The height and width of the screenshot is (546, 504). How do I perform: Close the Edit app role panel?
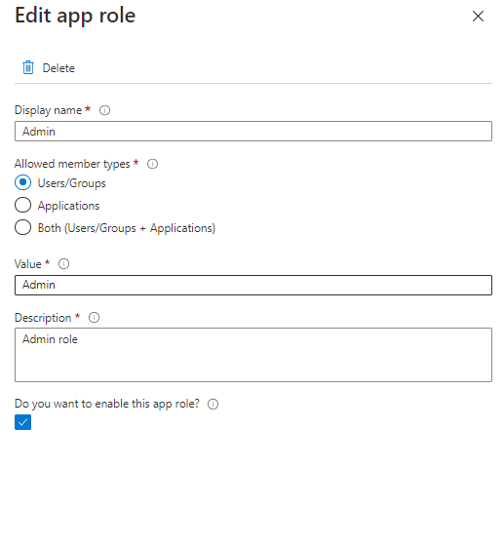point(478,16)
